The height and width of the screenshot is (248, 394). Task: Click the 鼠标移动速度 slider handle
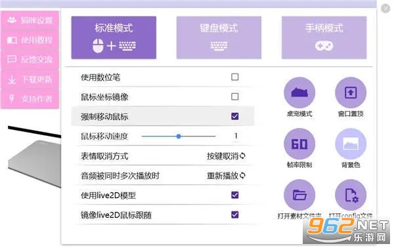pyautogui.click(x=179, y=136)
